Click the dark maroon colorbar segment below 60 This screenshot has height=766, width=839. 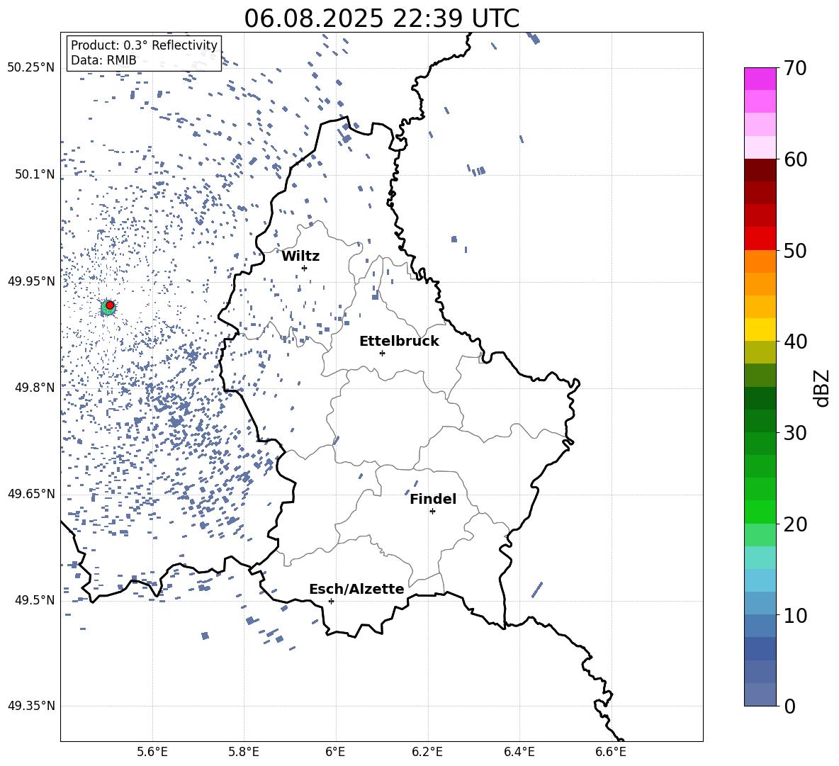click(x=760, y=171)
